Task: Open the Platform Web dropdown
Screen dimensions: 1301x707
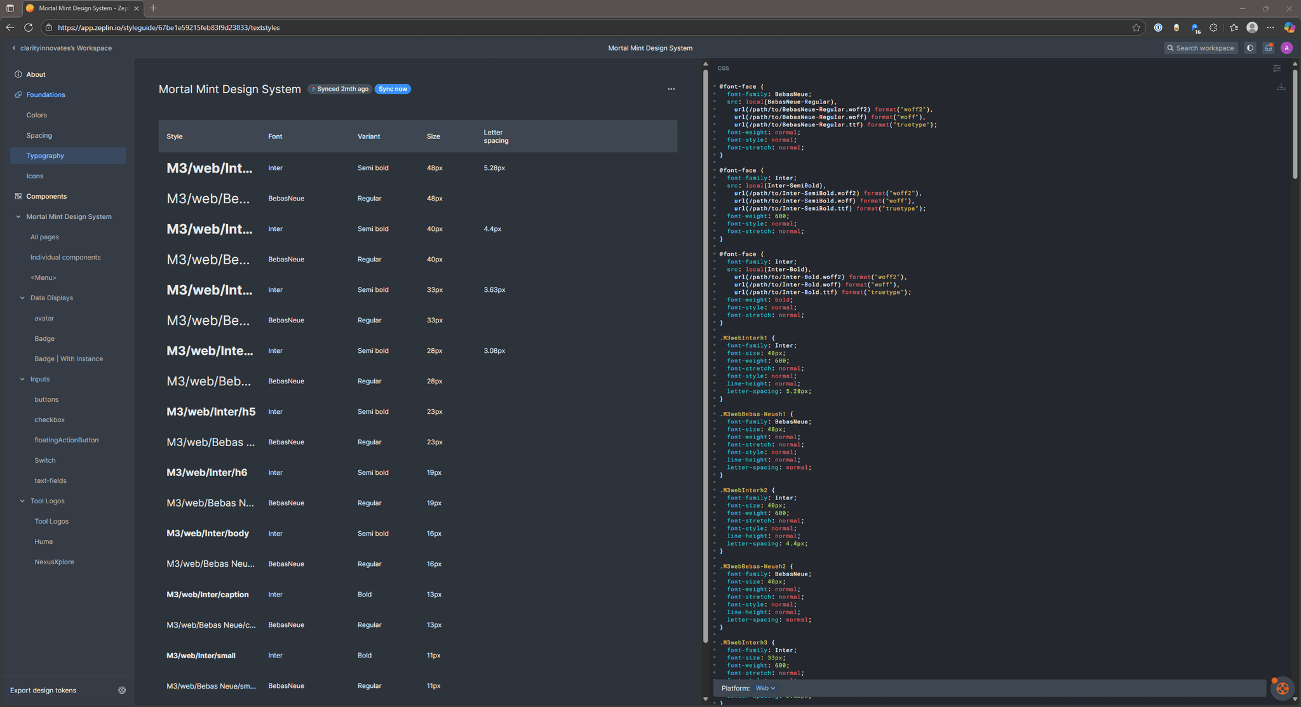Action: (x=765, y=688)
